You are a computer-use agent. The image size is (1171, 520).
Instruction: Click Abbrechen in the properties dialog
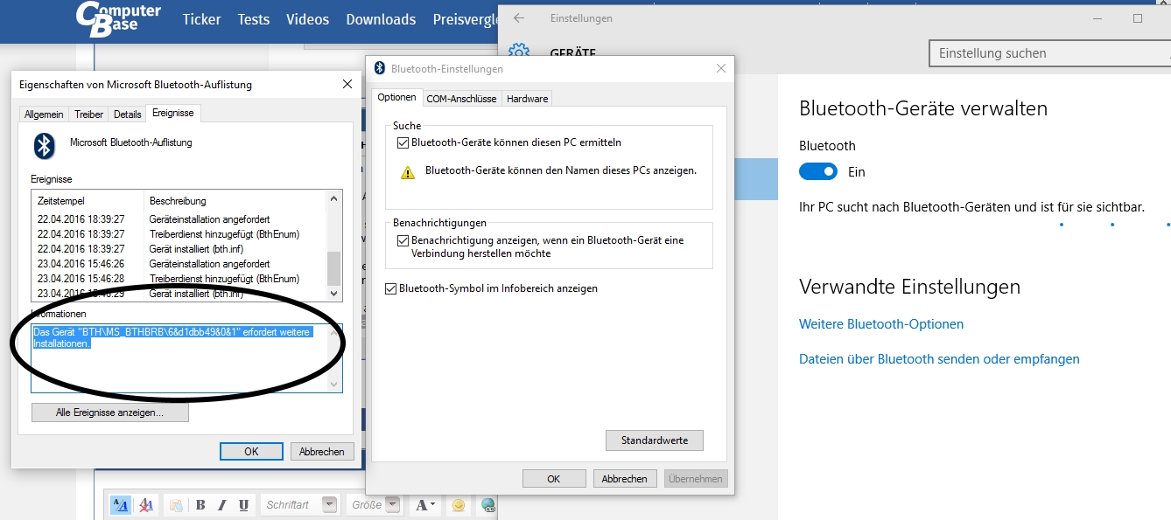point(322,452)
